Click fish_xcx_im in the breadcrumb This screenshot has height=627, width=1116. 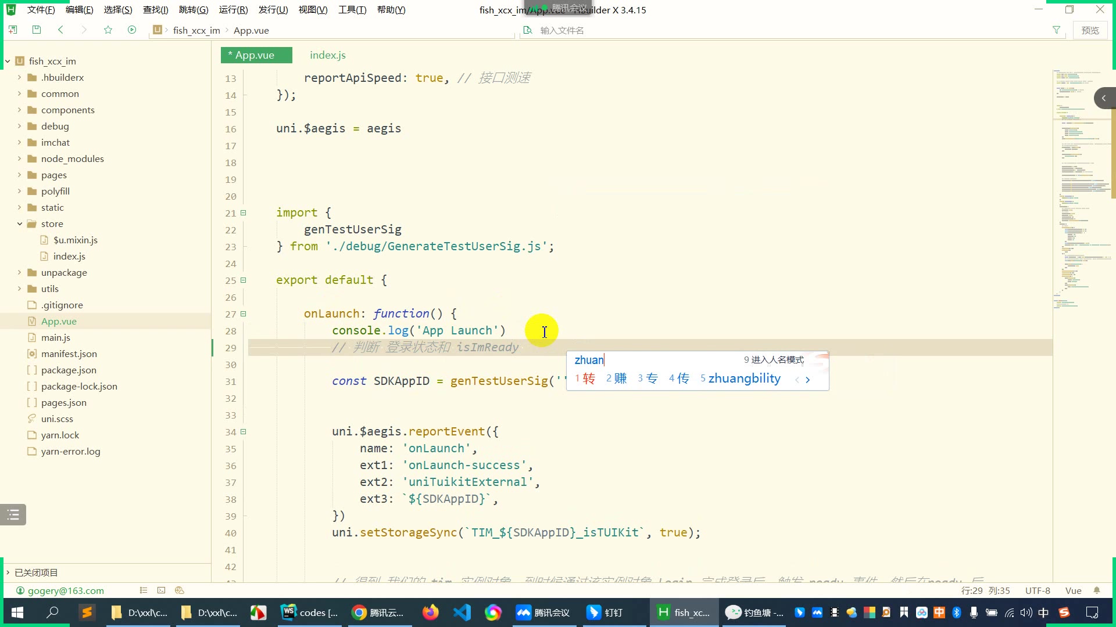(x=196, y=30)
